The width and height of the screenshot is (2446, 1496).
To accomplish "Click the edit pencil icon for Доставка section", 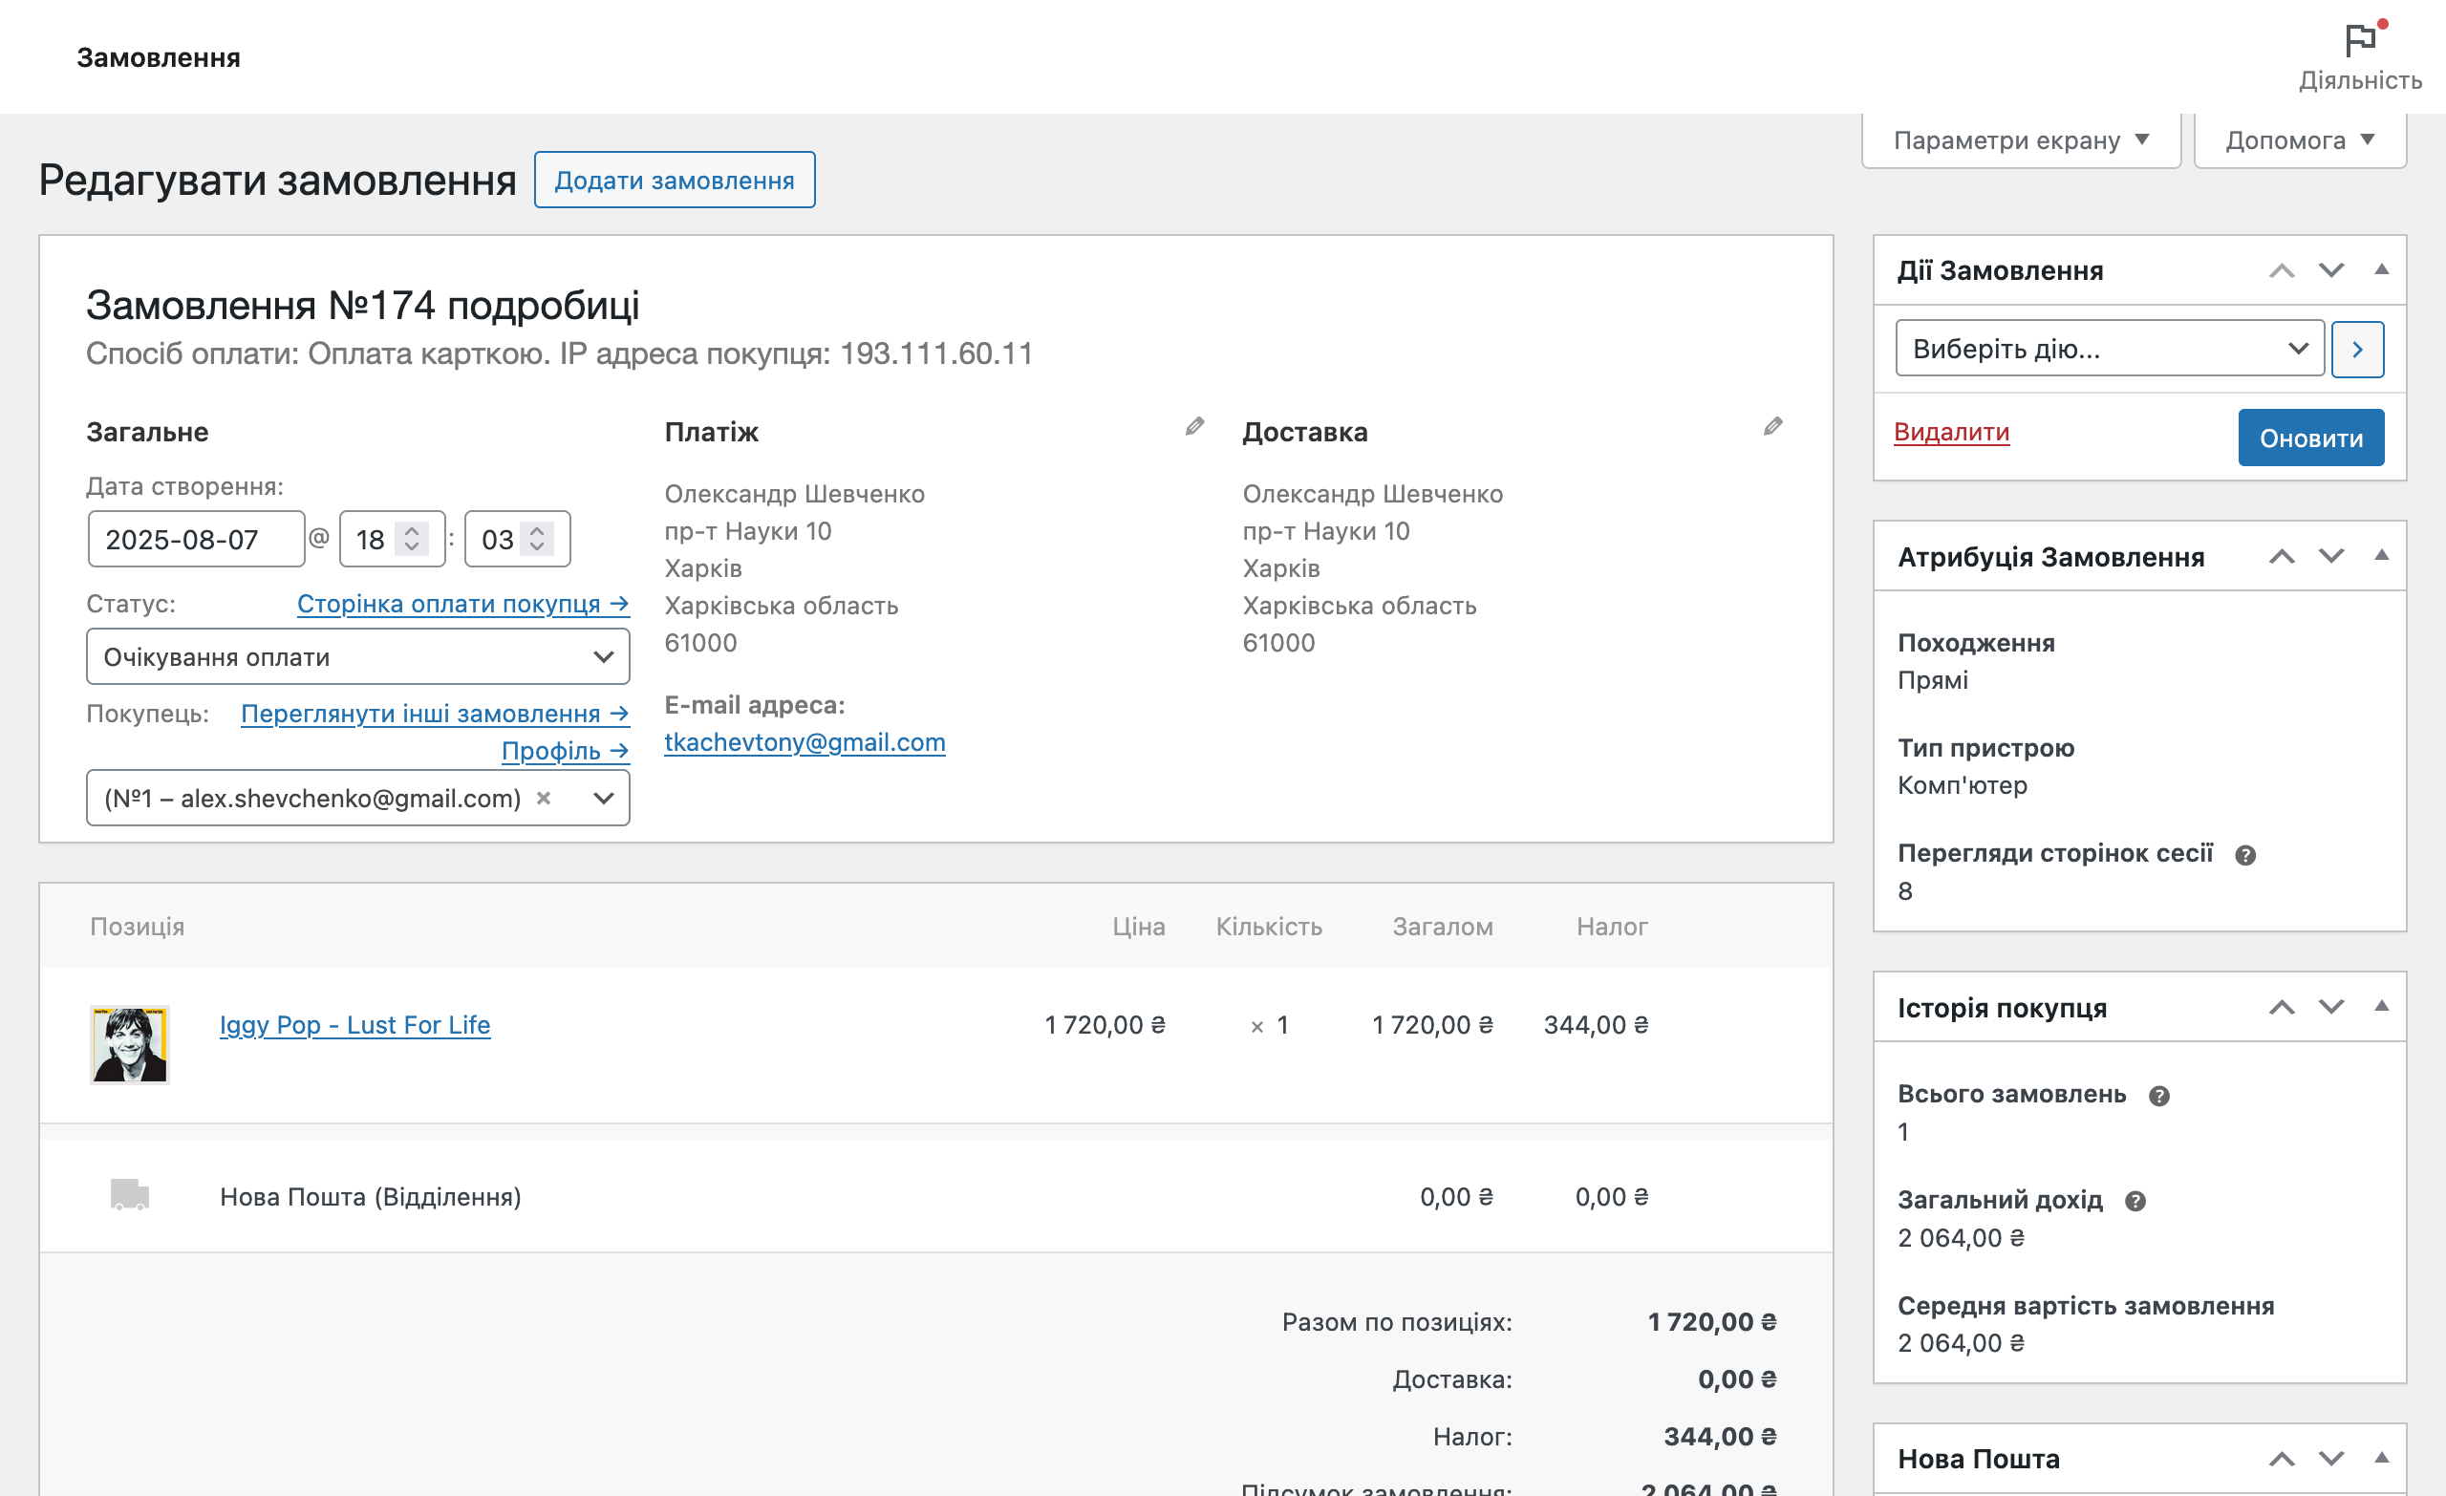I will [1773, 427].
